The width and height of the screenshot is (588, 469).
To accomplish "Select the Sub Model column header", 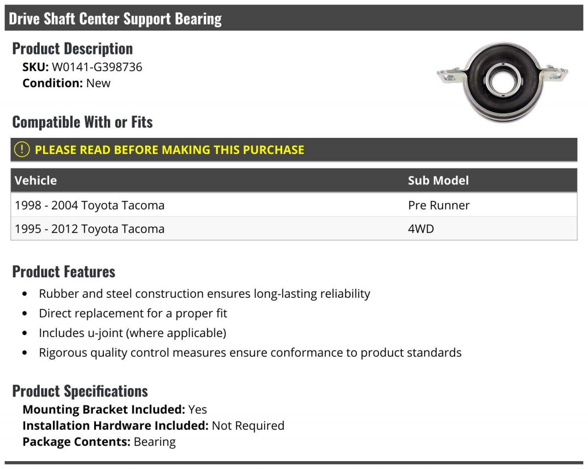I will 438,181.
